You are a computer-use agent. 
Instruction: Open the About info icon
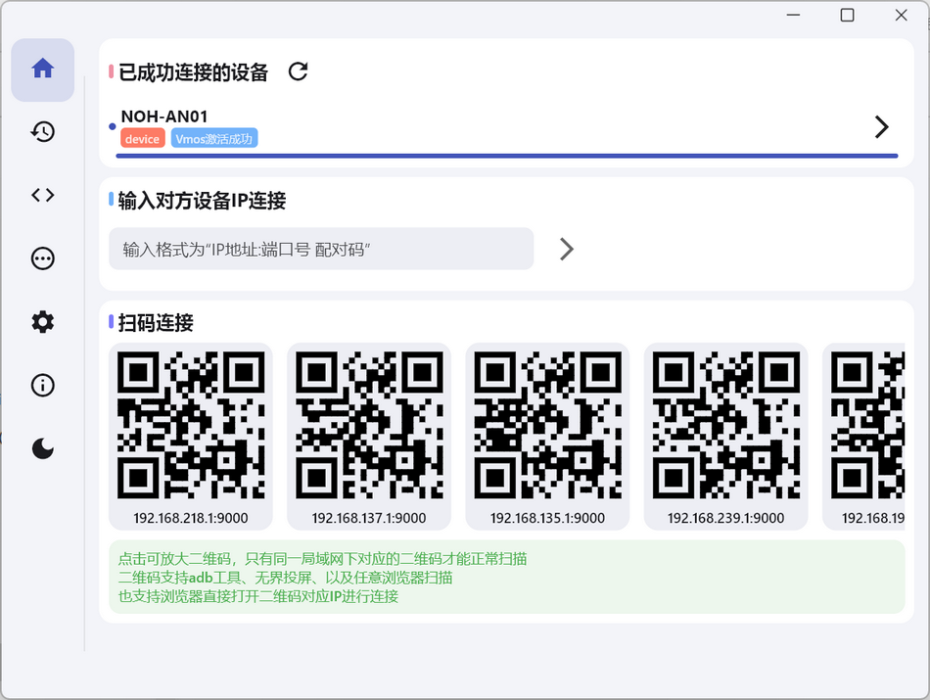42,386
